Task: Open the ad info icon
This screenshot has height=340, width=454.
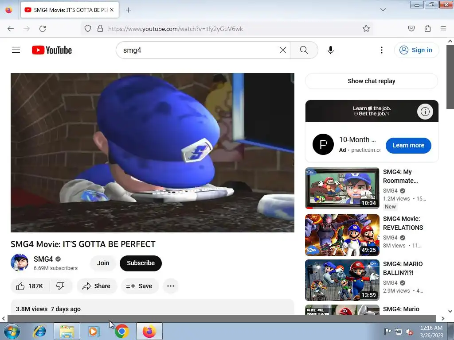Action: coord(425,111)
